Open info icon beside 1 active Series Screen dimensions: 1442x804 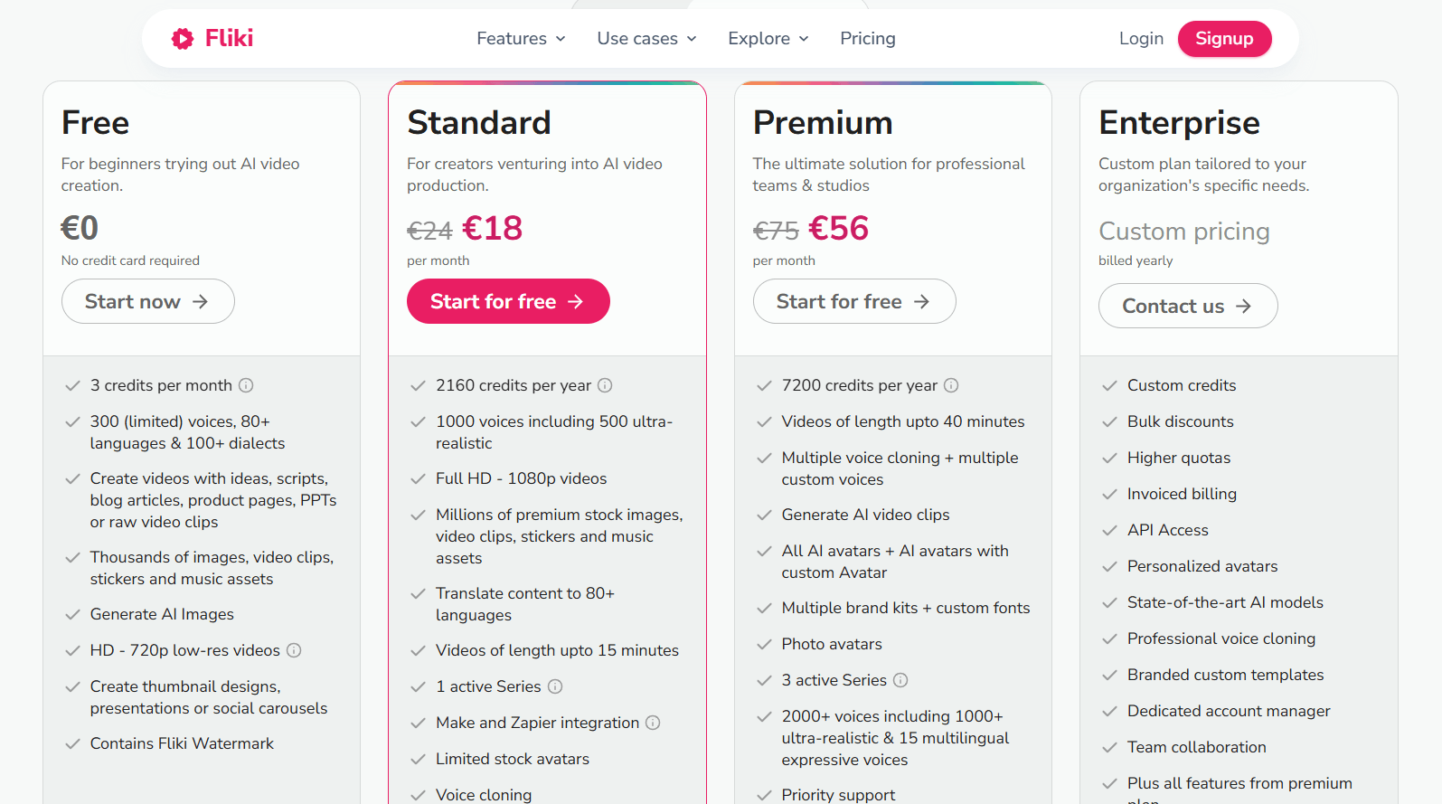coord(555,686)
